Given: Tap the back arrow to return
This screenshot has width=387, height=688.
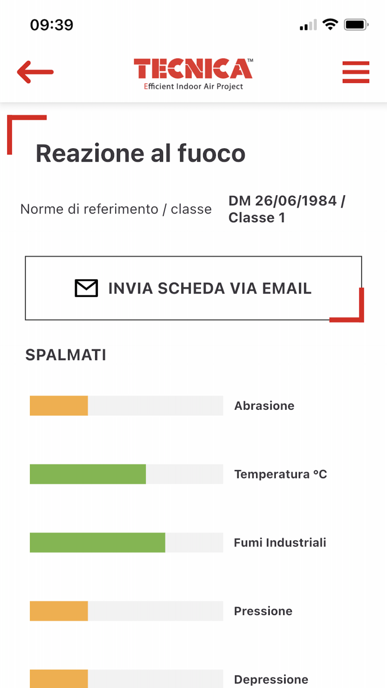Looking at the screenshot, I should pyautogui.click(x=34, y=72).
